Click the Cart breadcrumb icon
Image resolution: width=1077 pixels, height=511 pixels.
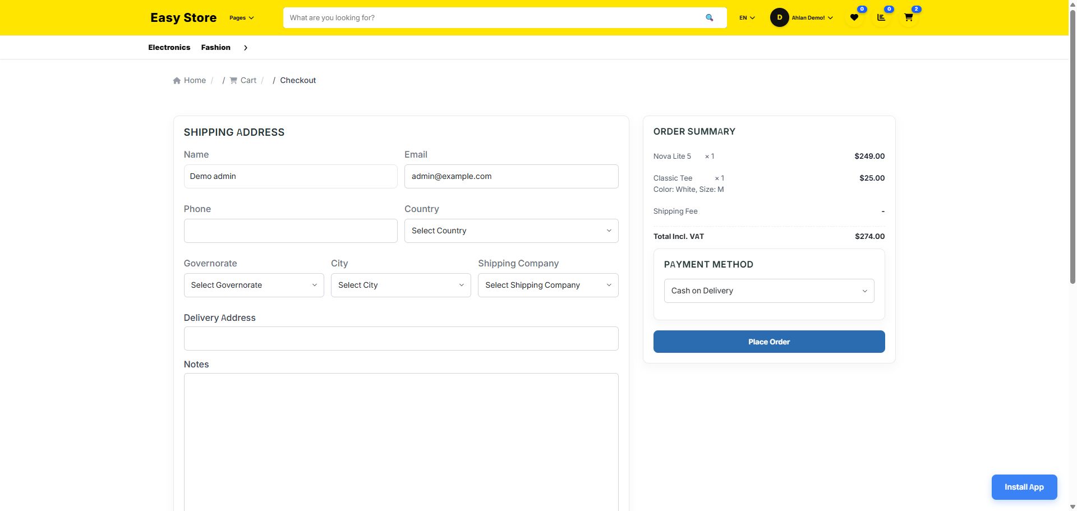click(x=233, y=81)
